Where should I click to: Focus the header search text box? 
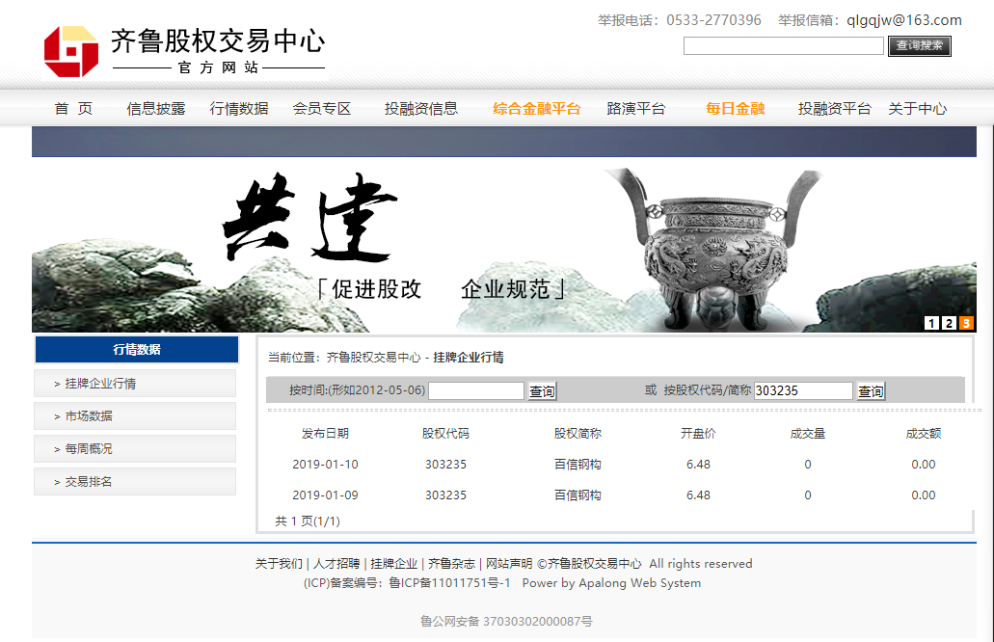click(x=784, y=45)
